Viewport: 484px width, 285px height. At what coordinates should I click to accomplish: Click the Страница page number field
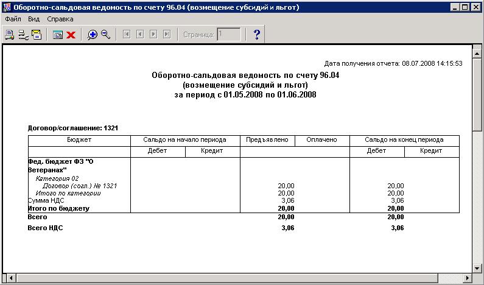tap(229, 35)
